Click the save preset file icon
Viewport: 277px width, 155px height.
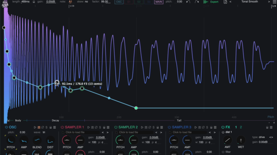tap(225, 2)
